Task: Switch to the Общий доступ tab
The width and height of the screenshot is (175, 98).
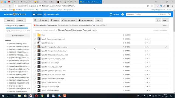Action: click(x=51, y=14)
